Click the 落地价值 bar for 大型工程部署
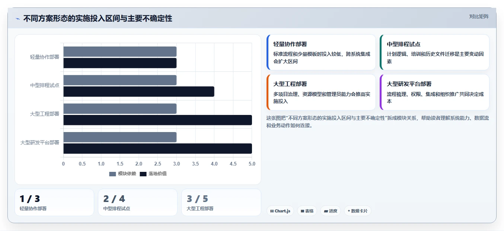 [158, 120]
